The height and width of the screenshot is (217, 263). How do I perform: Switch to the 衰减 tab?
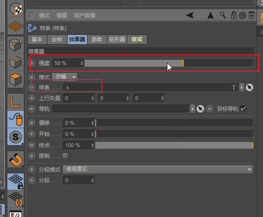[x=137, y=39]
